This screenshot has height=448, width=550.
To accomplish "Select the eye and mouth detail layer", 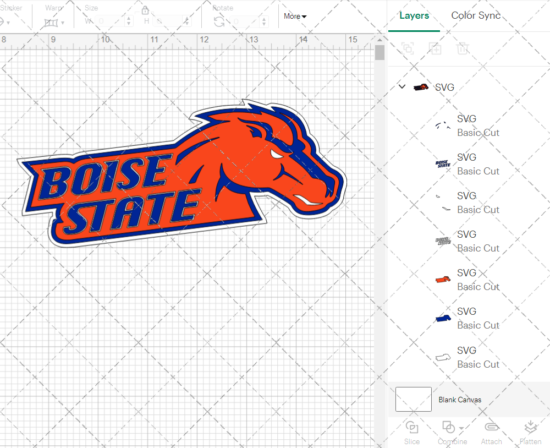I will (x=443, y=203).
